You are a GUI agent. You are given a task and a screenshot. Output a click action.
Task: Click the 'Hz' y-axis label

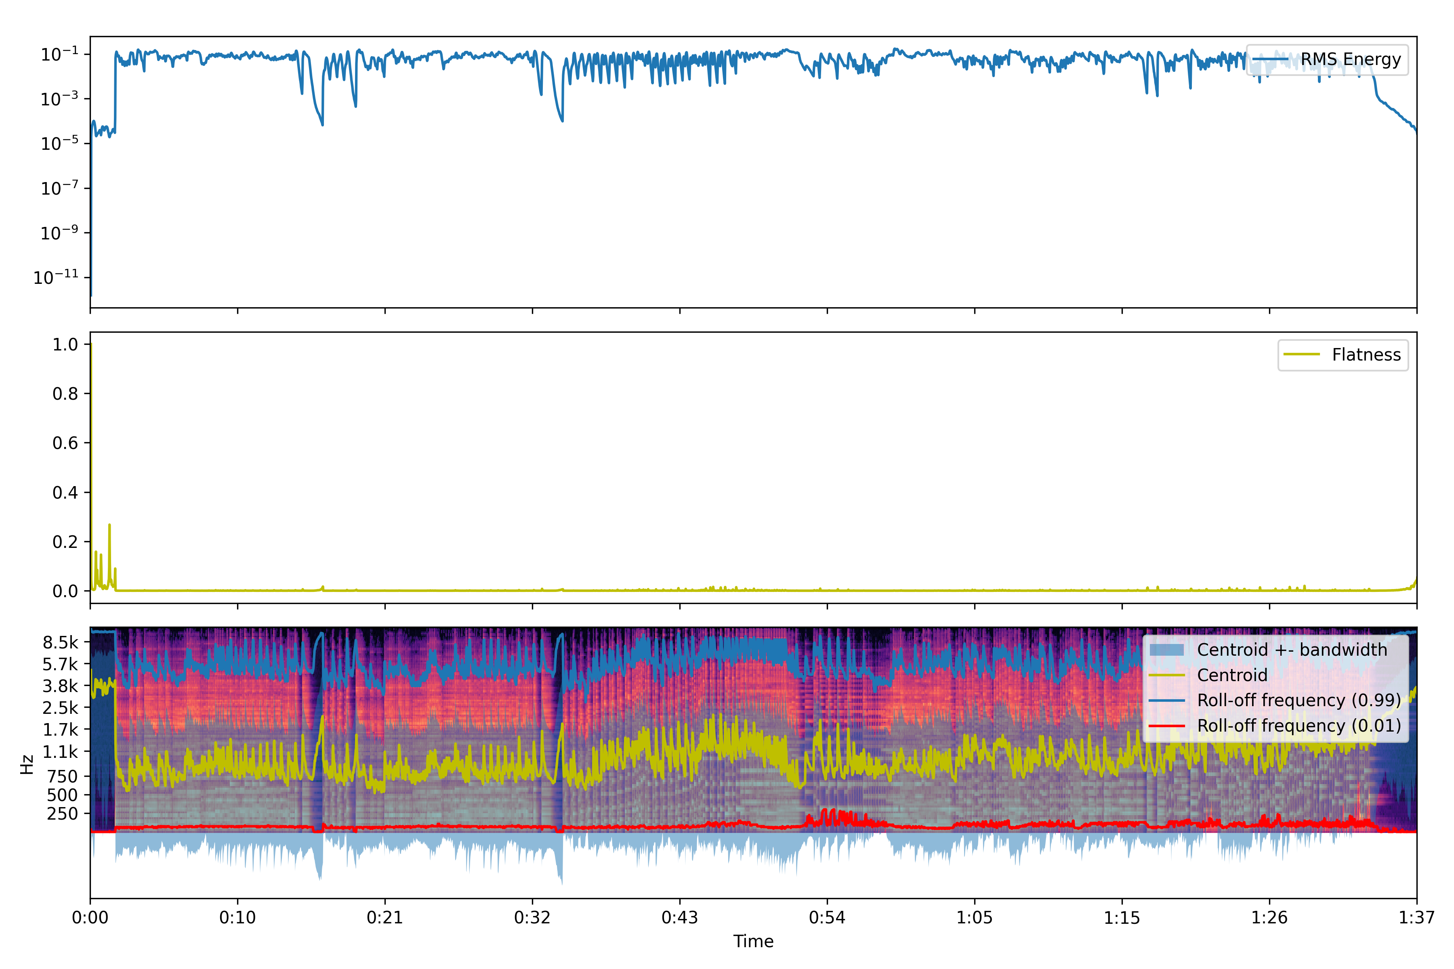pyautogui.click(x=27, y=764)
